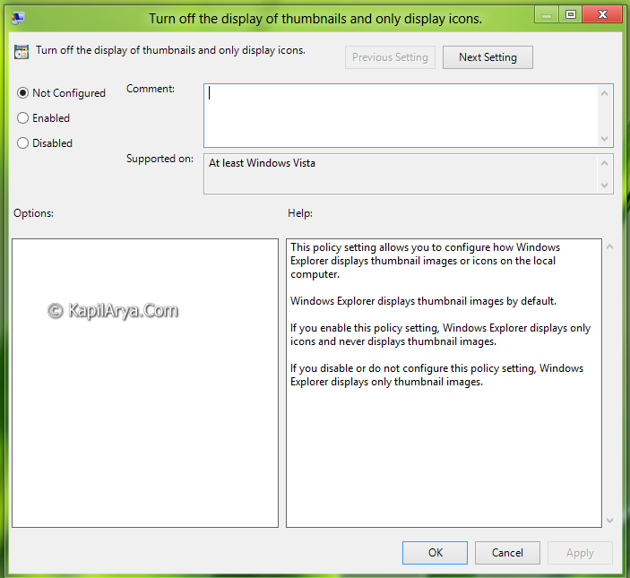
Task: Open the window system menu icon
Action: coord(18,18)
